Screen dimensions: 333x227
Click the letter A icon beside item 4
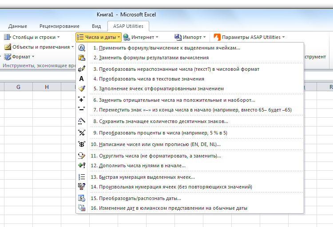coord(82,79)
